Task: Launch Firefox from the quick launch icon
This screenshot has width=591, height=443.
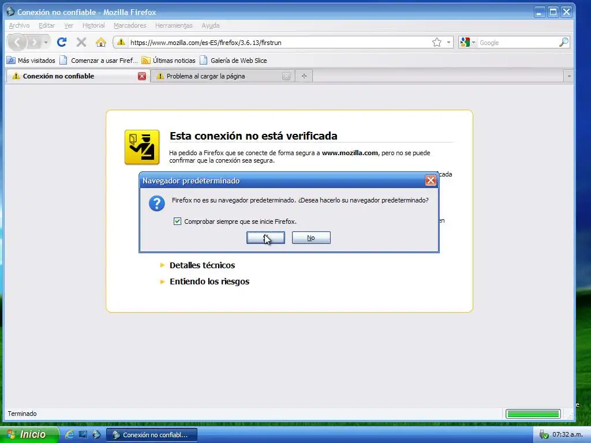Action: (x=96, y=434)
